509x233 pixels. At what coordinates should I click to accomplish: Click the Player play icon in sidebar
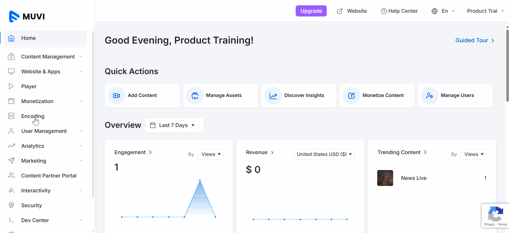(x=11, y=86)
